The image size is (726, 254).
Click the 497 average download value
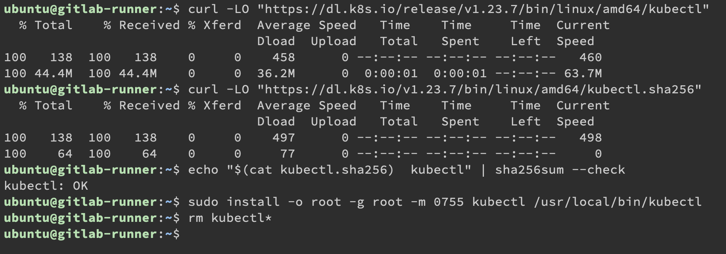[284, 137]
